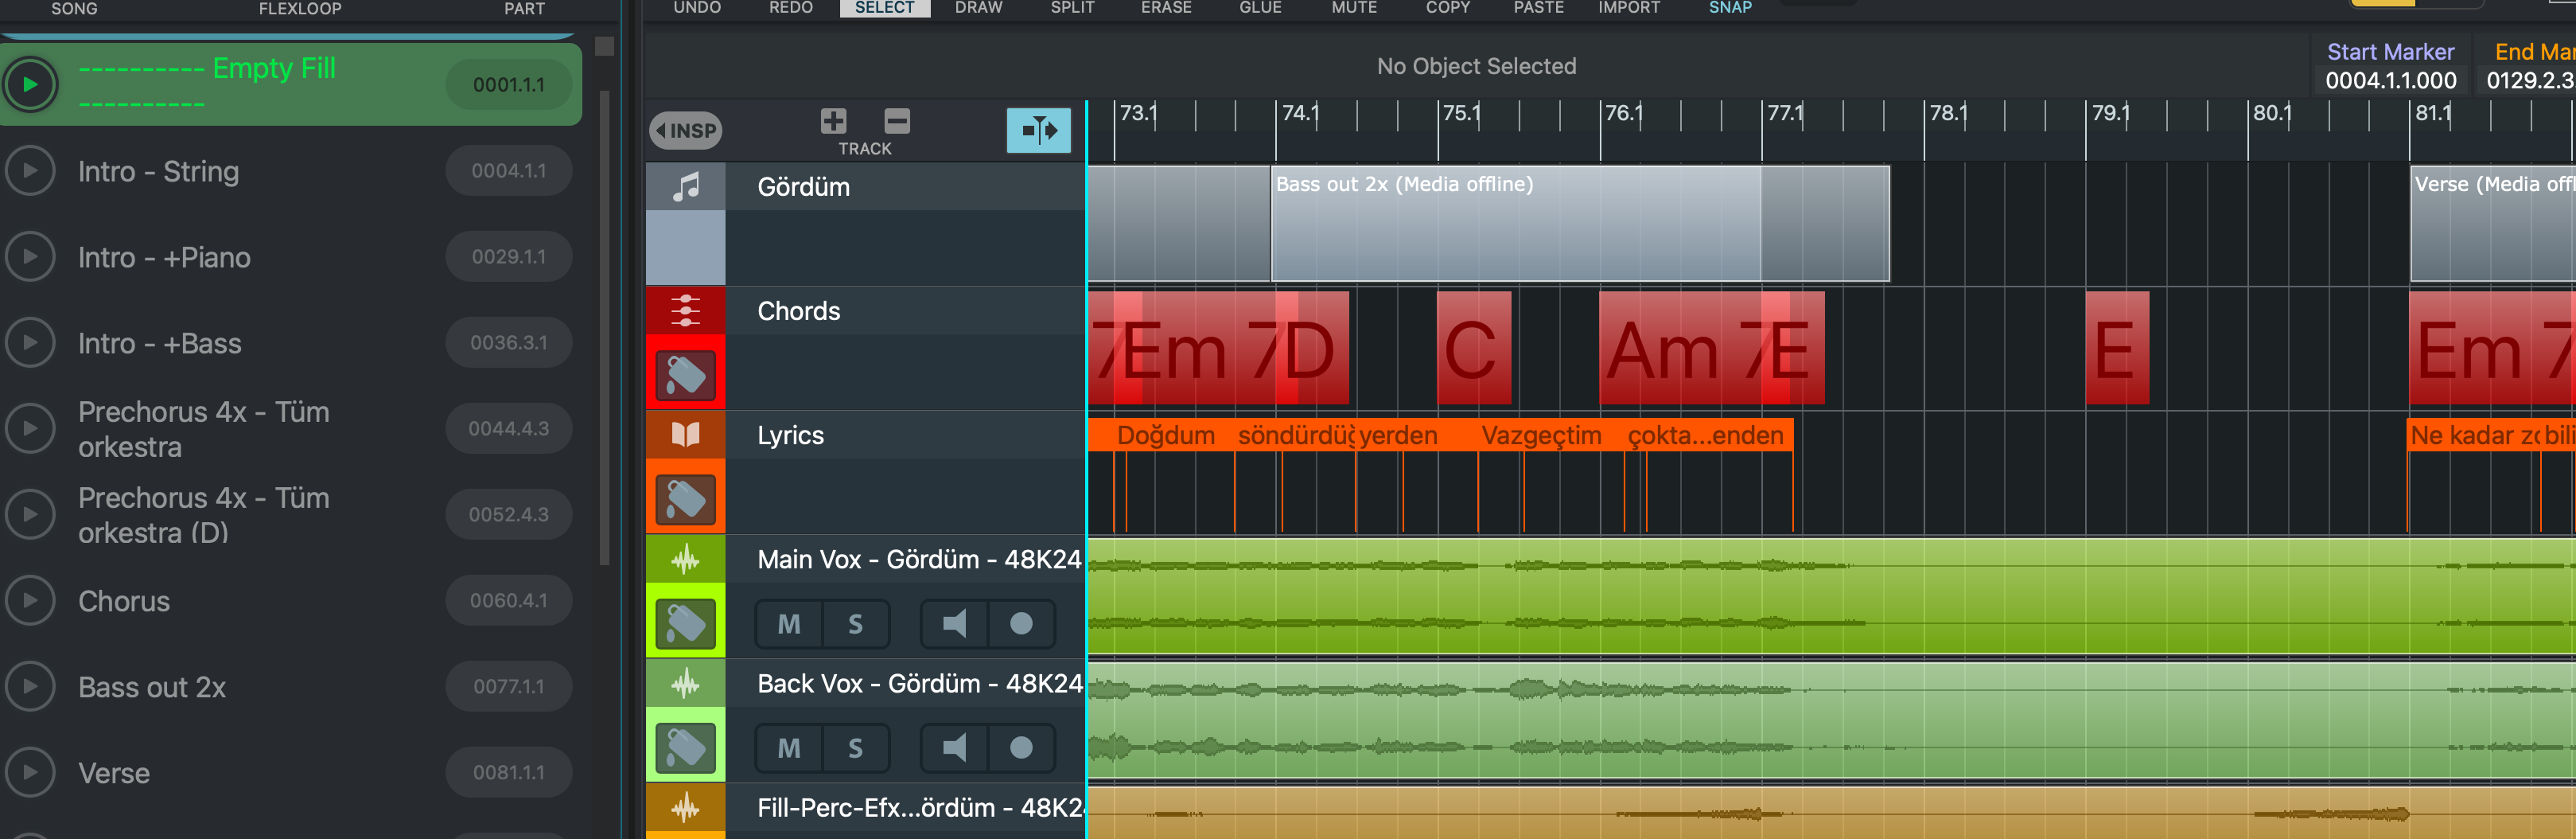2576x839 pixels.
Task: Click the Fill-Perc-Efx track waveform icon
Action: click(685, 808)
